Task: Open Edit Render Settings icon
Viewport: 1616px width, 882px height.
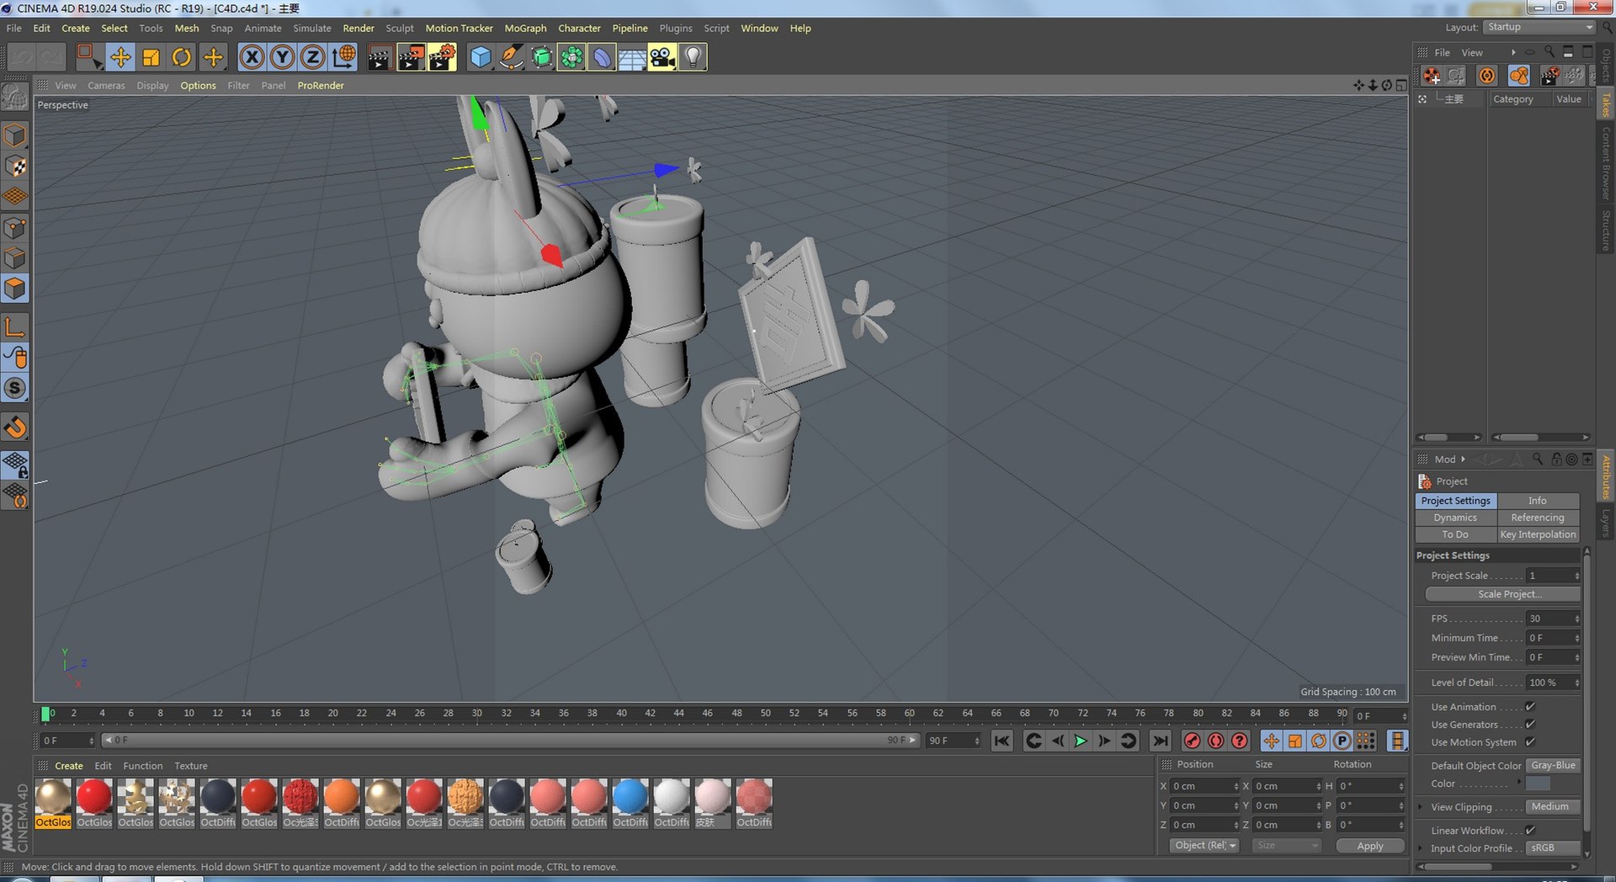Action: pos(442,57)
